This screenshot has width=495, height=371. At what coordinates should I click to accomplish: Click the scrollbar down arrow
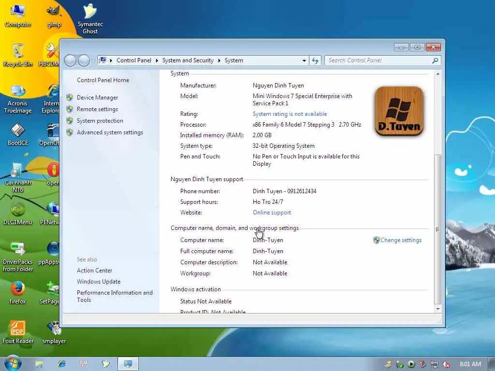click(x=438, y=309)
